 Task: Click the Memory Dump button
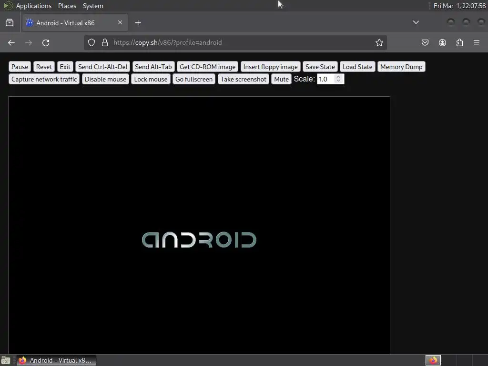[401, 67]
